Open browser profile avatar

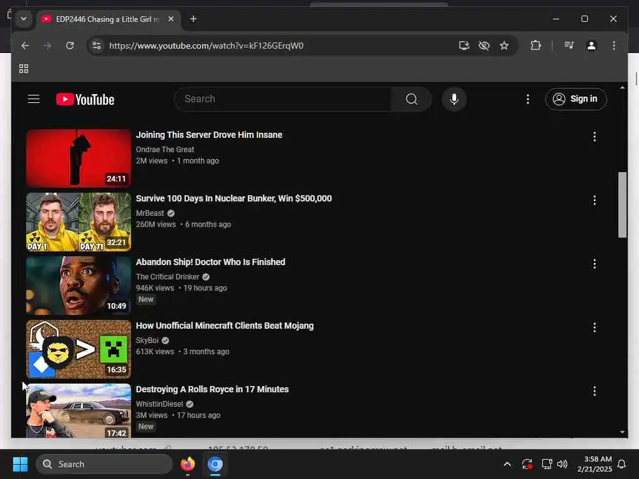[592, 46]
